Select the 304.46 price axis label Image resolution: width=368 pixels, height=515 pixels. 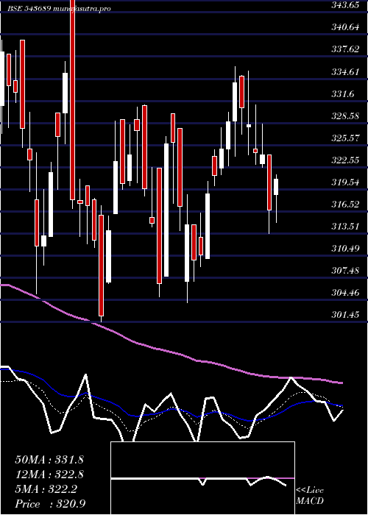point(345,293)
